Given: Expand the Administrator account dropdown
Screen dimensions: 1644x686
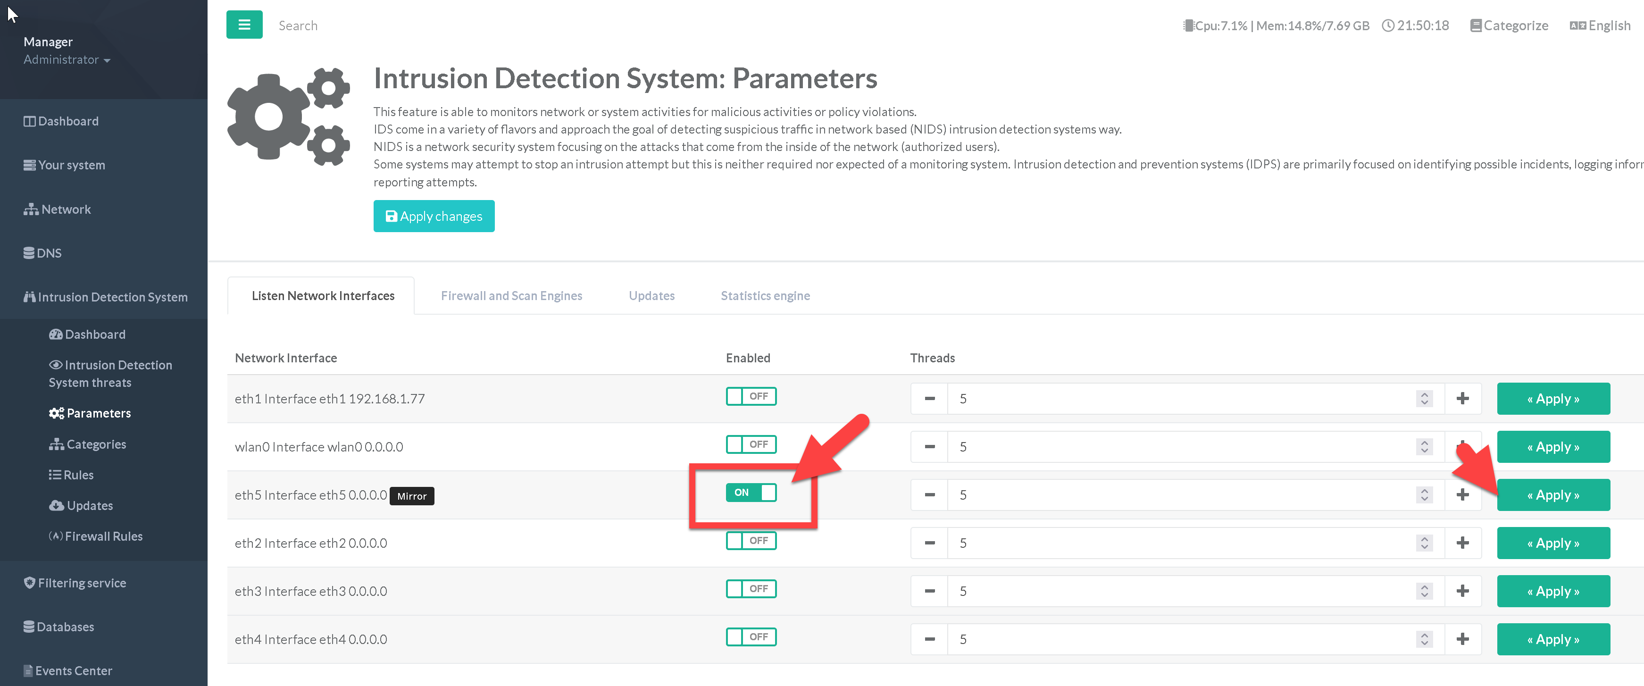Looking at the screenshot, I should tap(67, 59).
